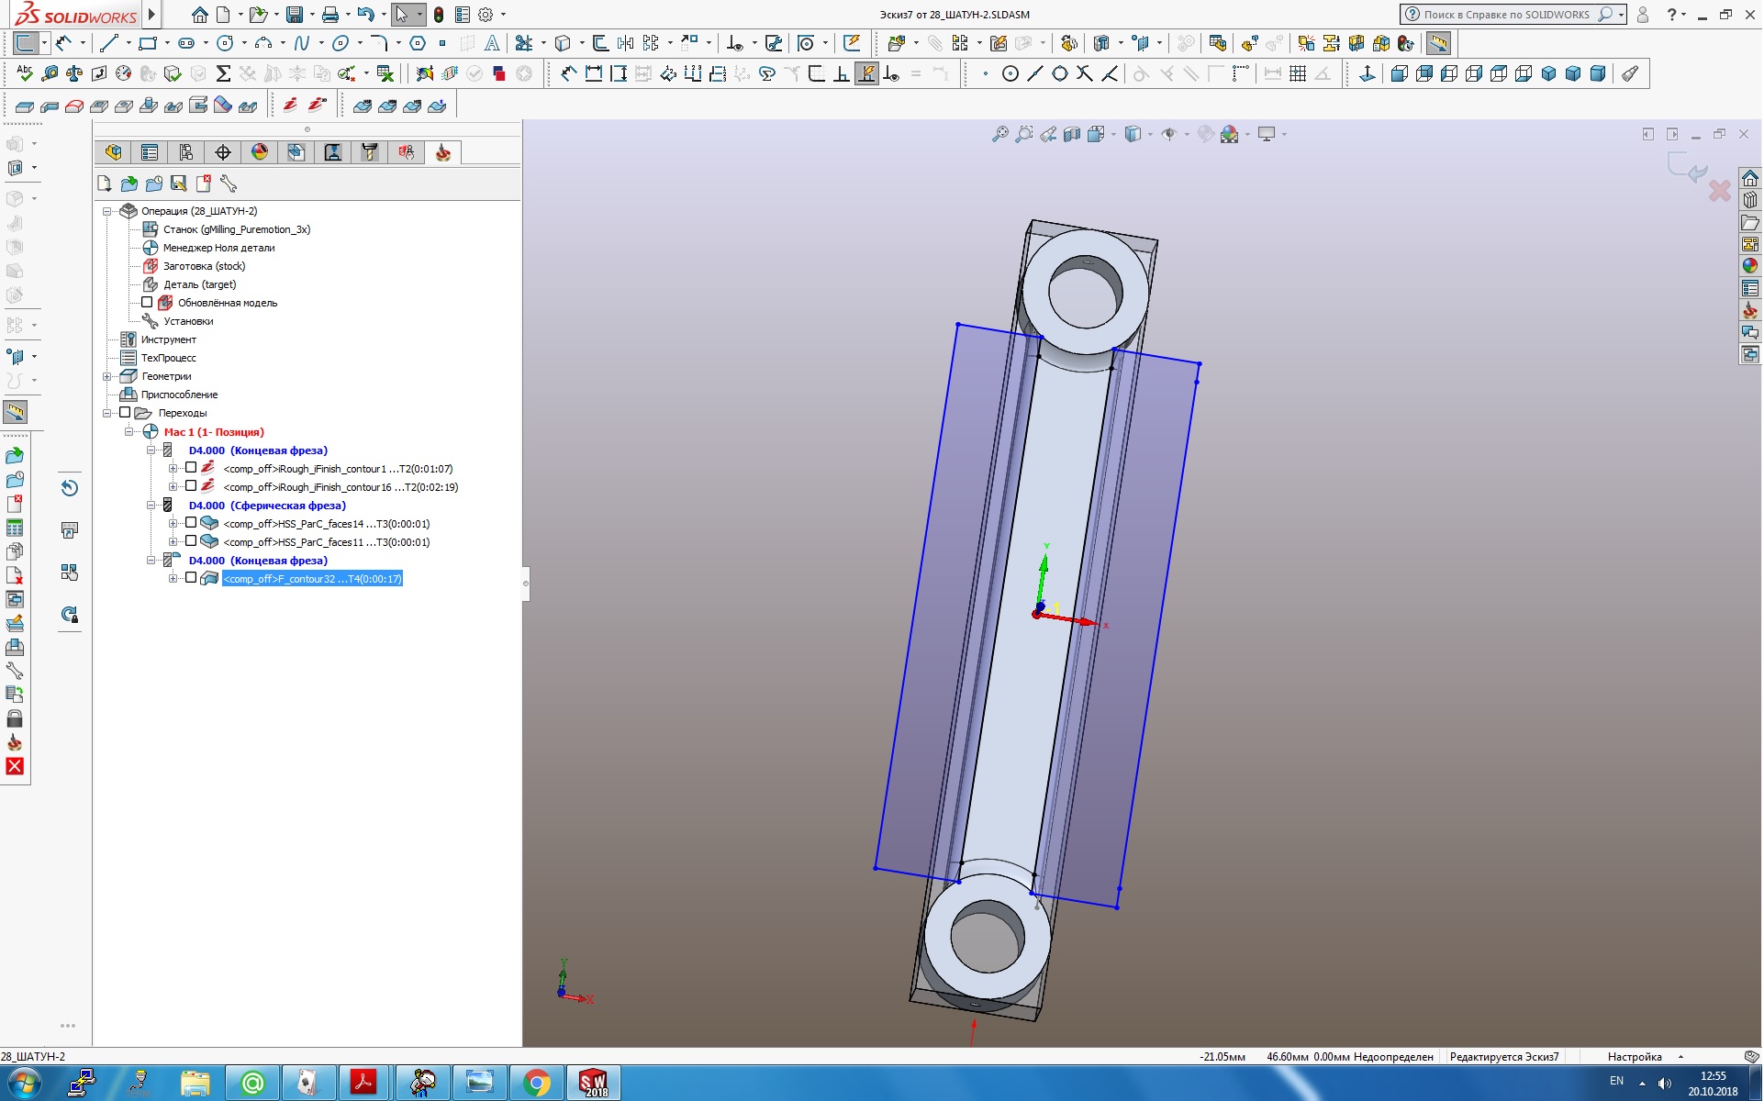
Task: Click the Line sketch tool
Action: click(x=109, y=43)
